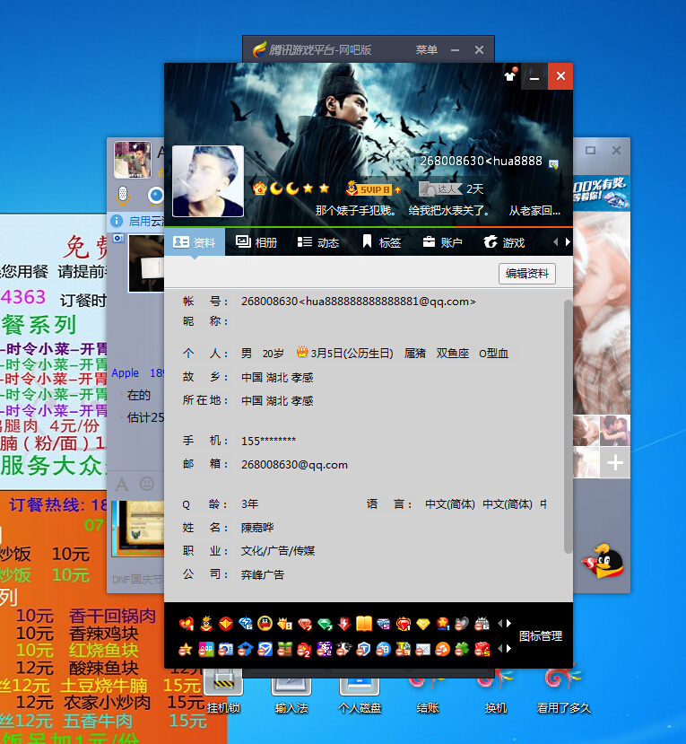Click the green diamond icon numbered 7
This screenshot has height=744, width=686.
coord(325,624)
